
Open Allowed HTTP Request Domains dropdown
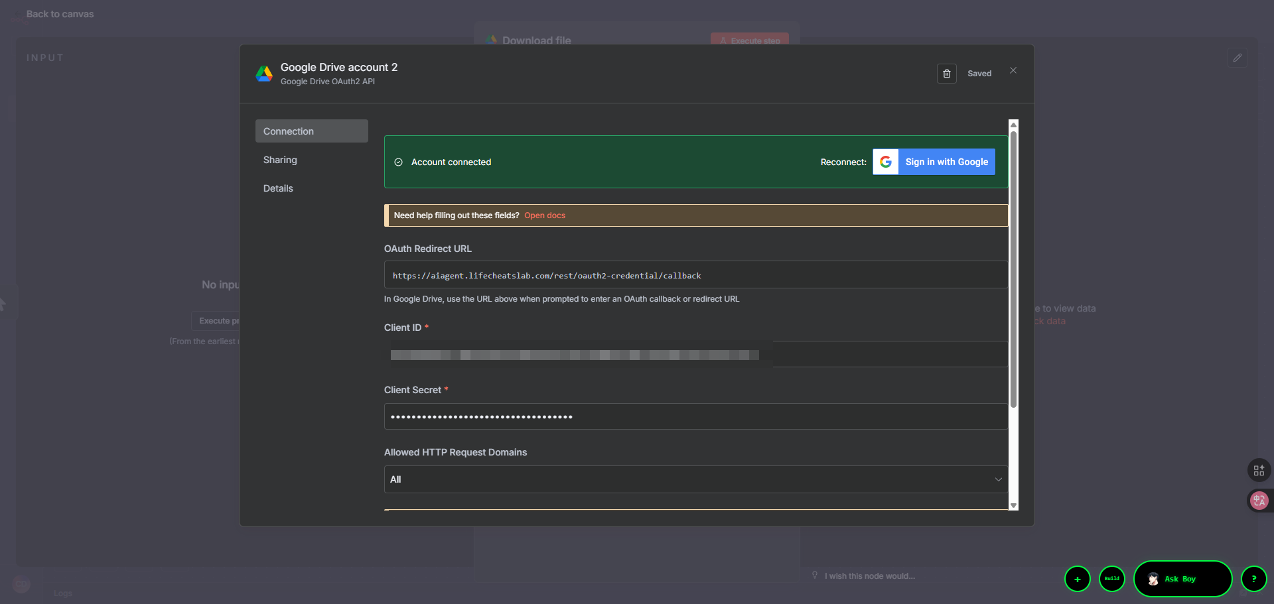pos(695,479)
